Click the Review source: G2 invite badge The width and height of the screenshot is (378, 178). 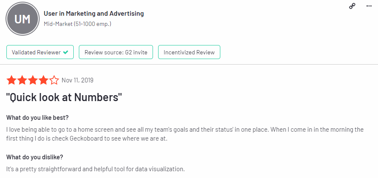(x=116, y=52)
